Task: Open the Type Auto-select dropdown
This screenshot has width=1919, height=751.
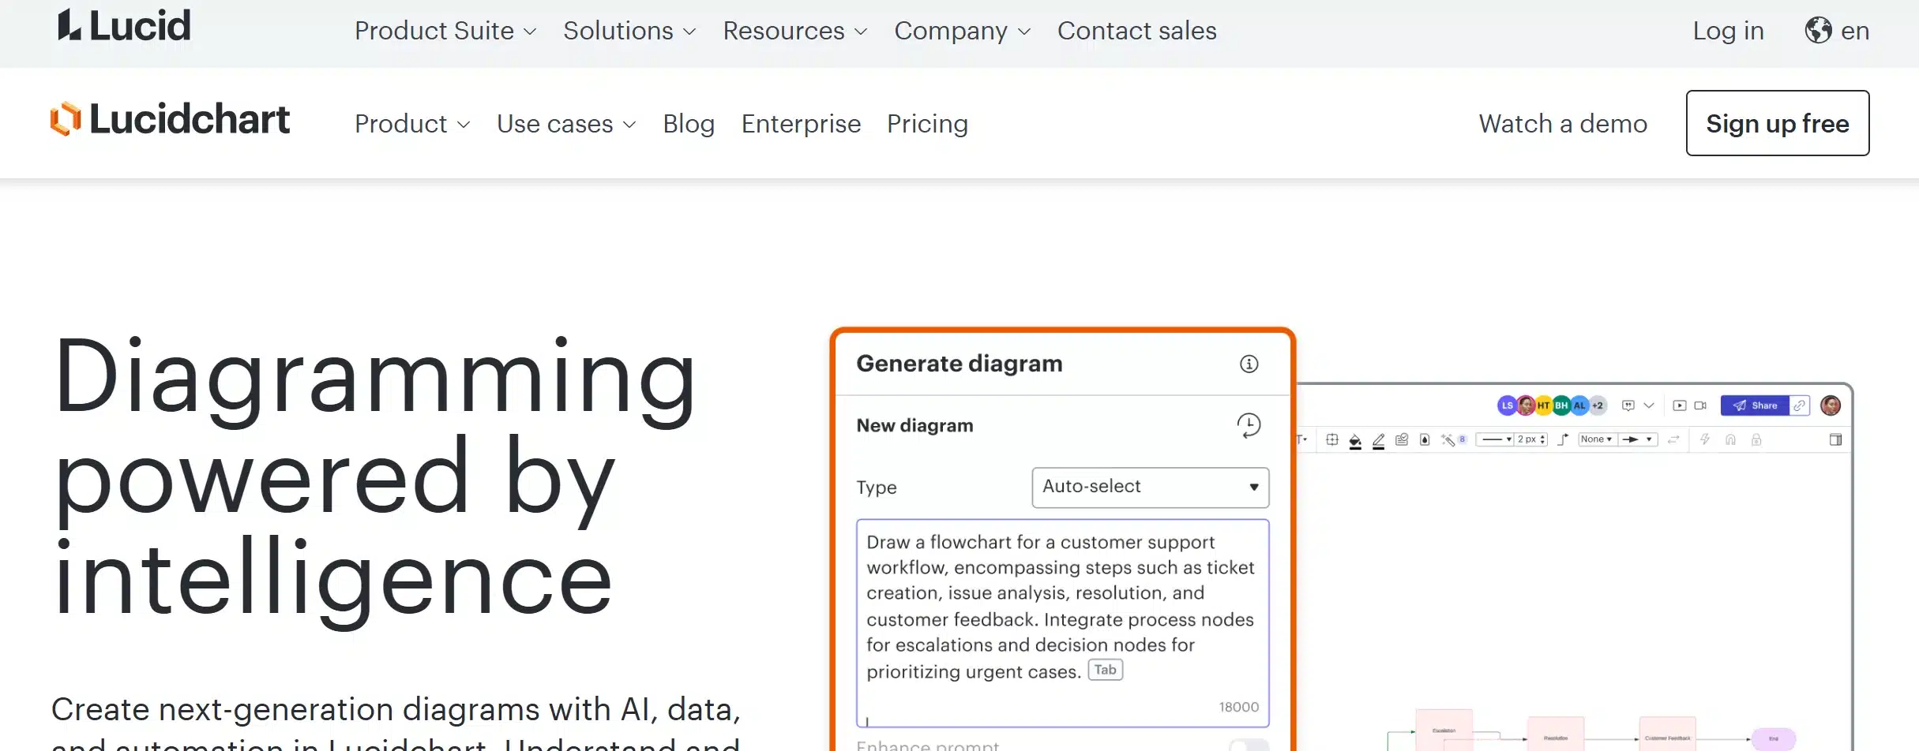Action: [x=1150, y=488]
